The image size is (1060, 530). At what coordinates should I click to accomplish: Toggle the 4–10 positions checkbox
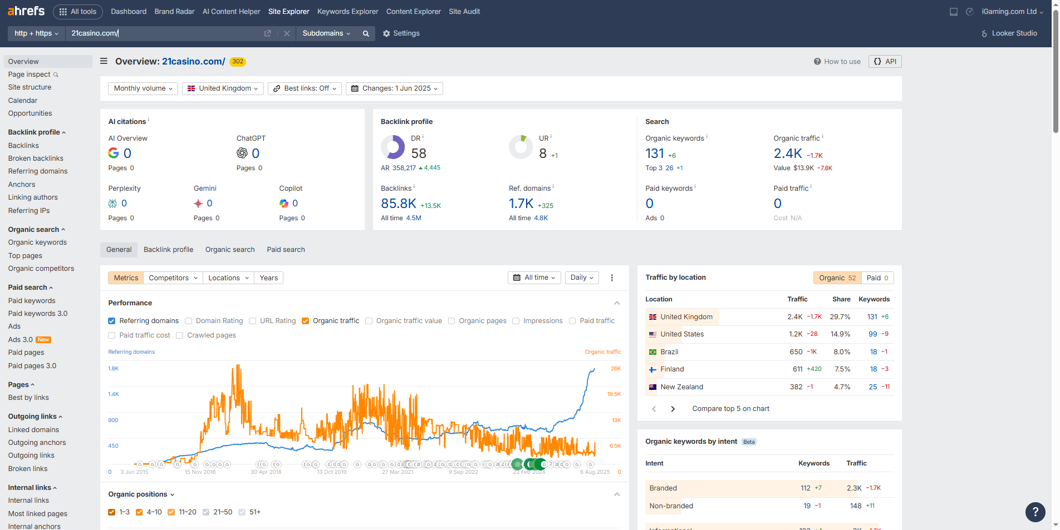139,512
